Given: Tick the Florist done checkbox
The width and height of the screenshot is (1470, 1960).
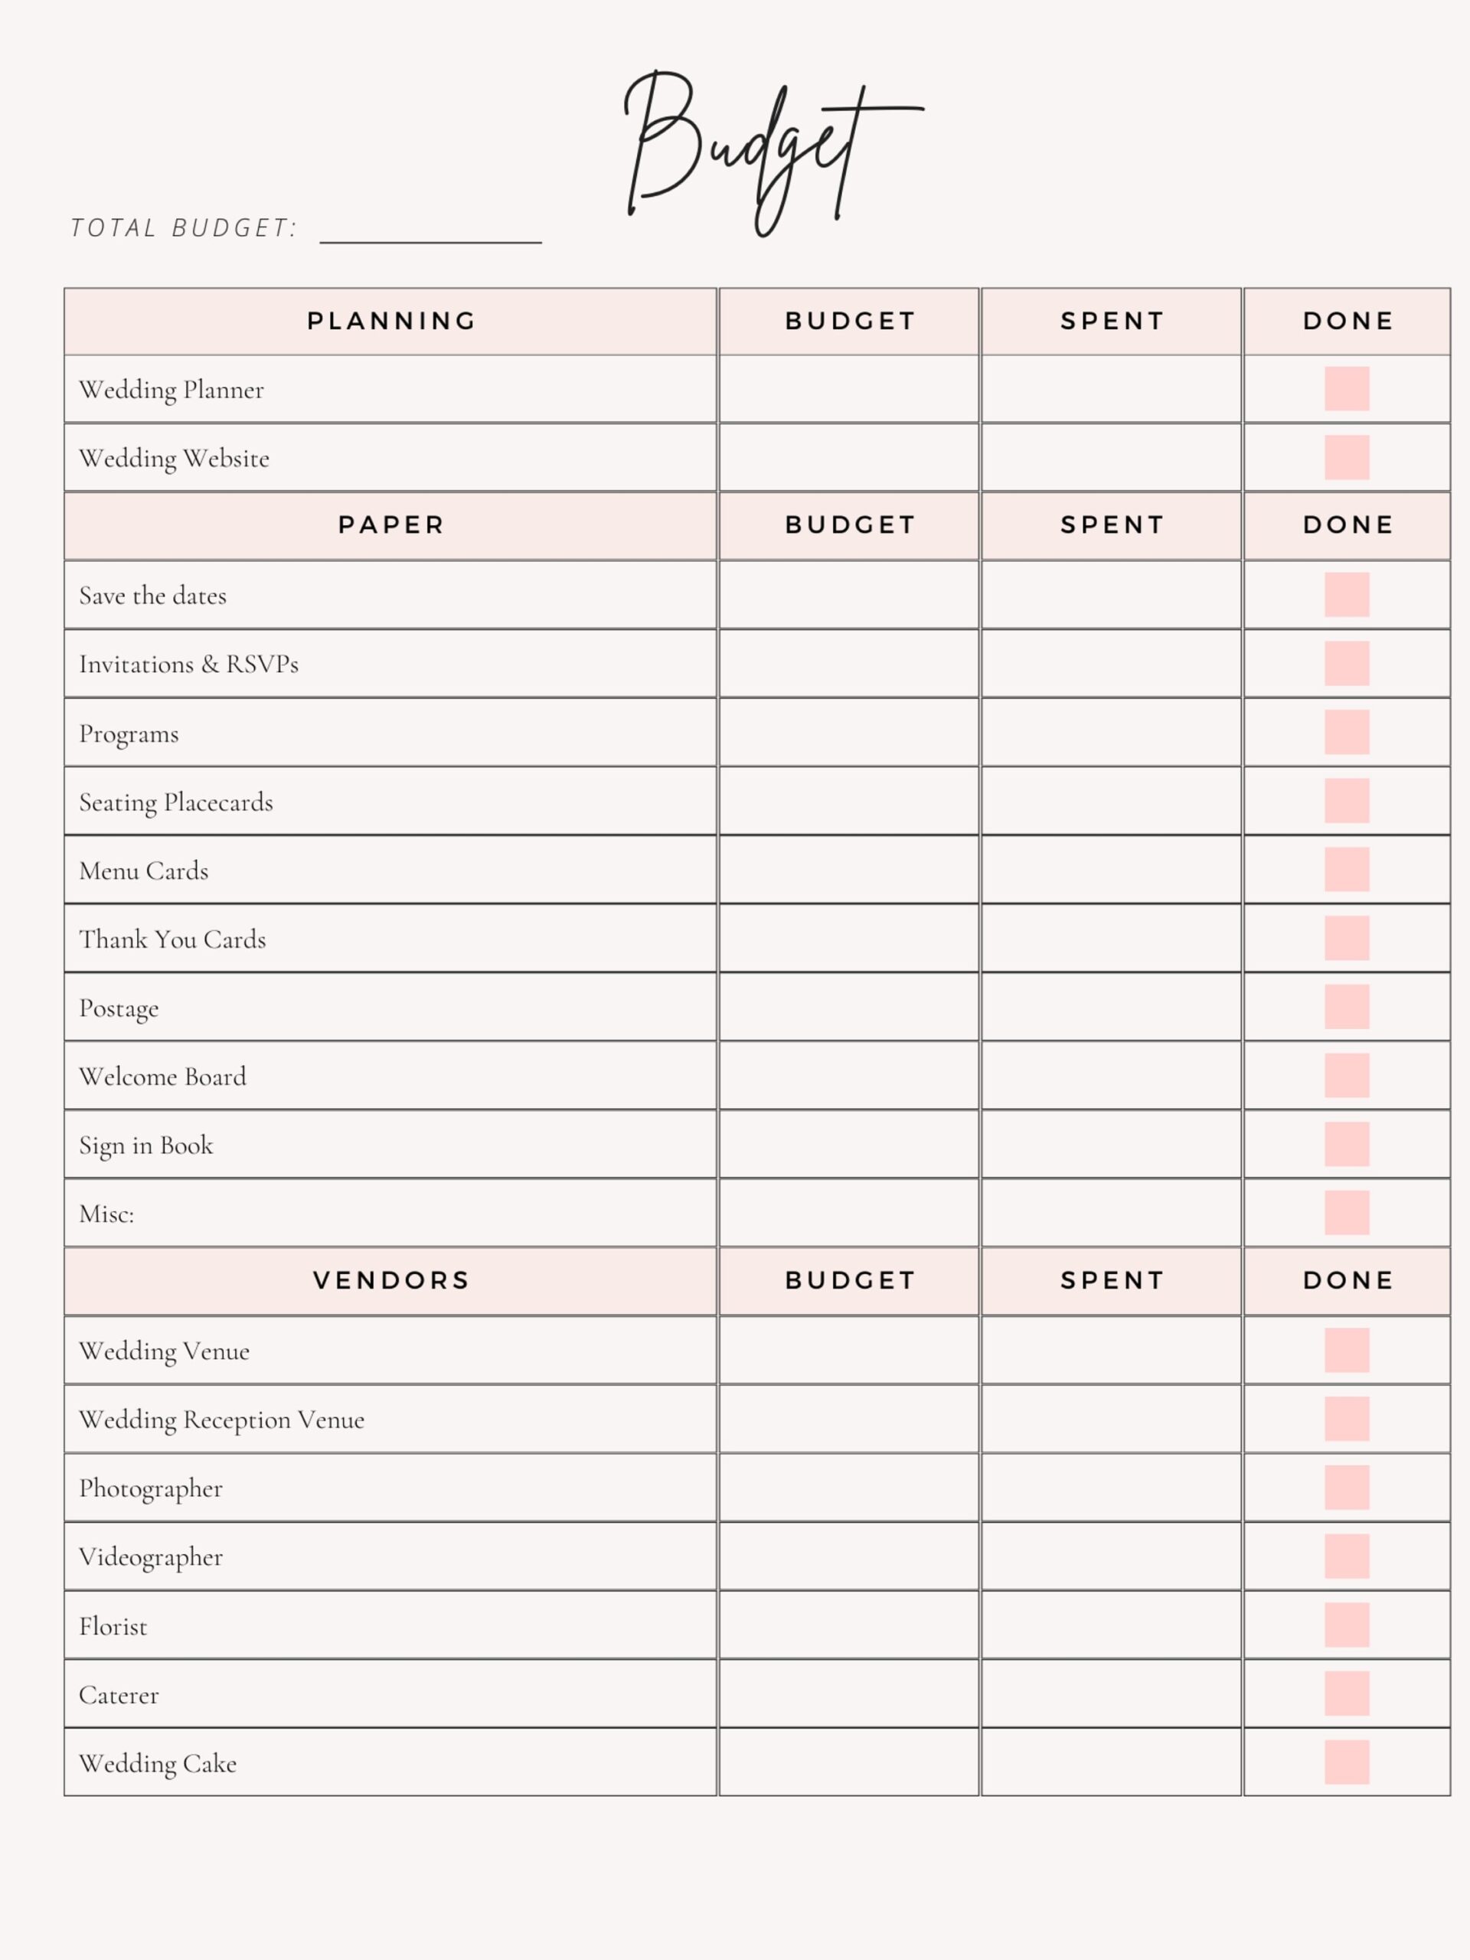Looking at the screenshot, I should (x=1346, y=1625).
